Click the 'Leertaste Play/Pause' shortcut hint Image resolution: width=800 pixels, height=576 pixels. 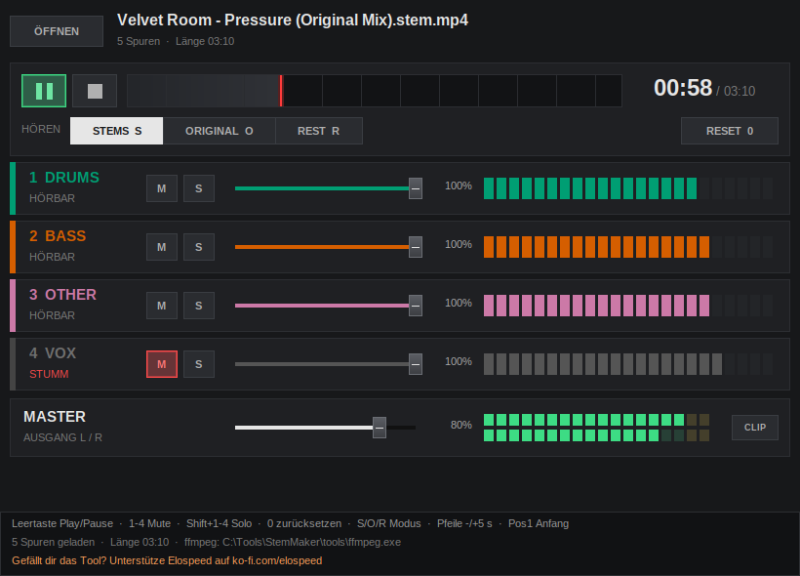tap(62, 523)
